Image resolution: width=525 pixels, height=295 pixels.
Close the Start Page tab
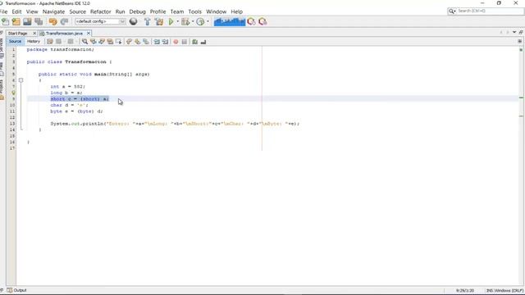(x=34, y=34)
